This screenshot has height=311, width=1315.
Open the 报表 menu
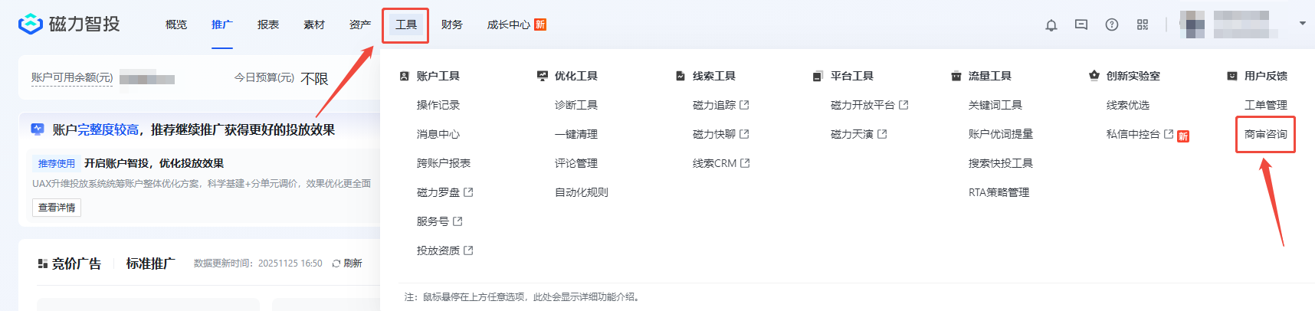(268, 25)
